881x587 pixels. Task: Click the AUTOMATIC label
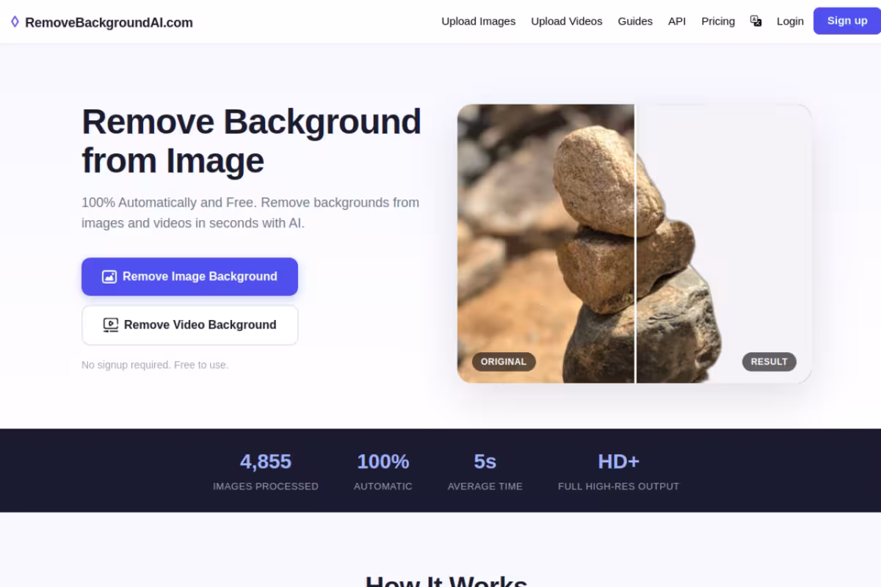[383, 486]
